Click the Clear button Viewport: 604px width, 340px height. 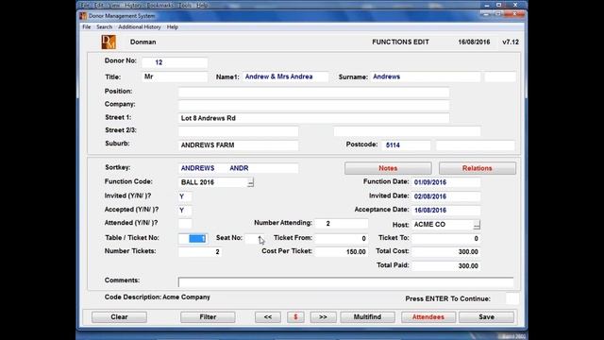tap(119, 317)
